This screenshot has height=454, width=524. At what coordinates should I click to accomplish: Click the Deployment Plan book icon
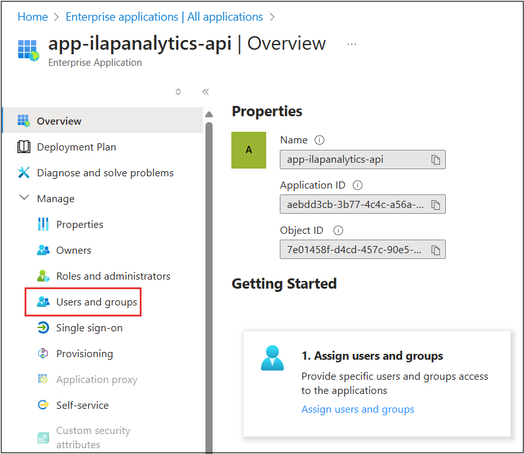[24, 147]
